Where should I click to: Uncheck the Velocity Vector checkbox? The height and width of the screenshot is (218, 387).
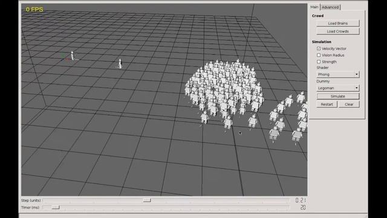pyautogui.click(x=319, y=48)
